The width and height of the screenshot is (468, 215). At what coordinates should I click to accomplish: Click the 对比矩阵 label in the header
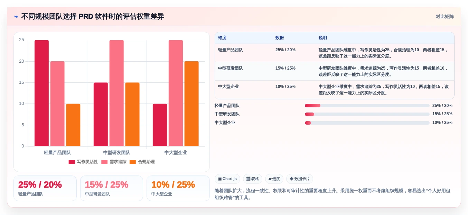444,17
